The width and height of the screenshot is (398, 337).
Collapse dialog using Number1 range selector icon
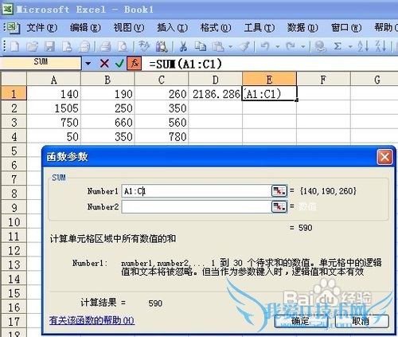click(x=279, y=190)
